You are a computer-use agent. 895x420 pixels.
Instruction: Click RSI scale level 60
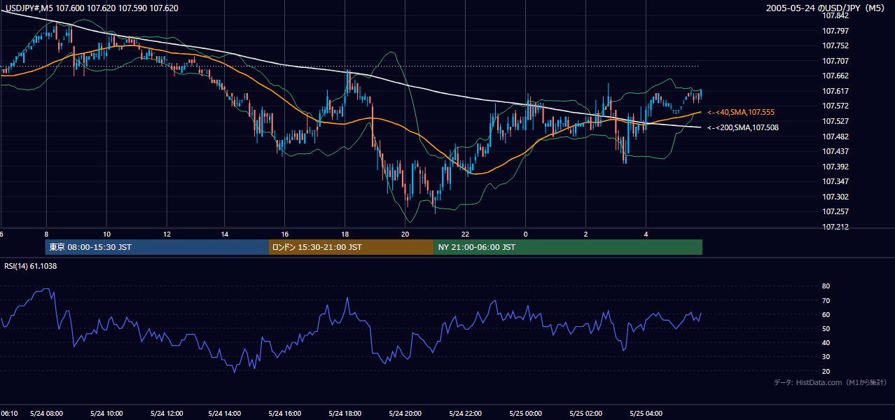(826, 314)
